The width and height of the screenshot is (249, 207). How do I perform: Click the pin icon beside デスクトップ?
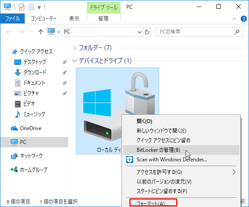pyautogui.click(x=64, y=62)
